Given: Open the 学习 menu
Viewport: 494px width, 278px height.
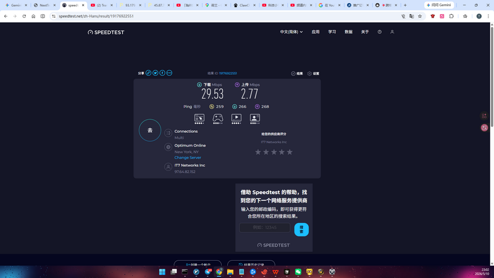Looking at the screenshot, I should click(332, 32).
